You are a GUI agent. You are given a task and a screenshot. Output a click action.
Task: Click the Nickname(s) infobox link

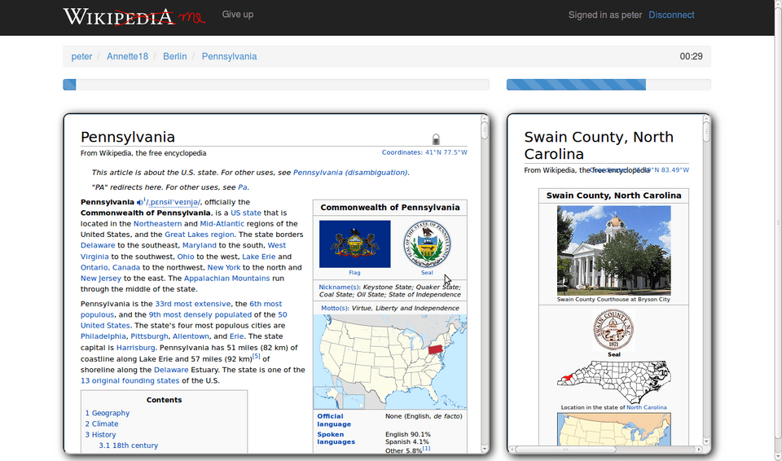[339, 288]
